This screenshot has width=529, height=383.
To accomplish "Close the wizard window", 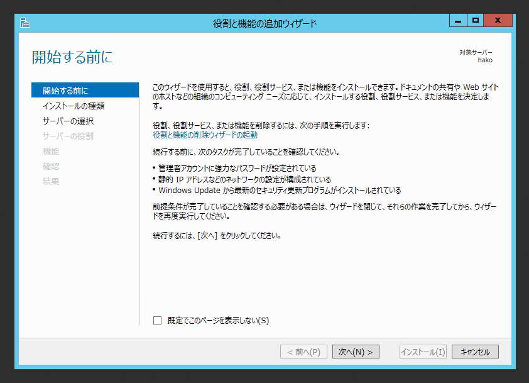I will point(498,20).
